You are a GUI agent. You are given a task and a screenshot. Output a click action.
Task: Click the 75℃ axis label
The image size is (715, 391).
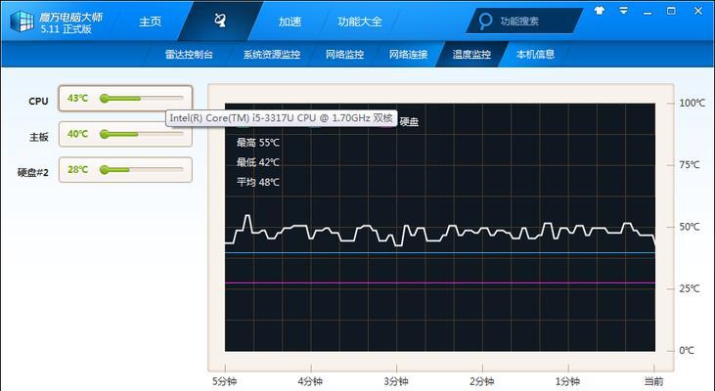(x=690, y=165)
